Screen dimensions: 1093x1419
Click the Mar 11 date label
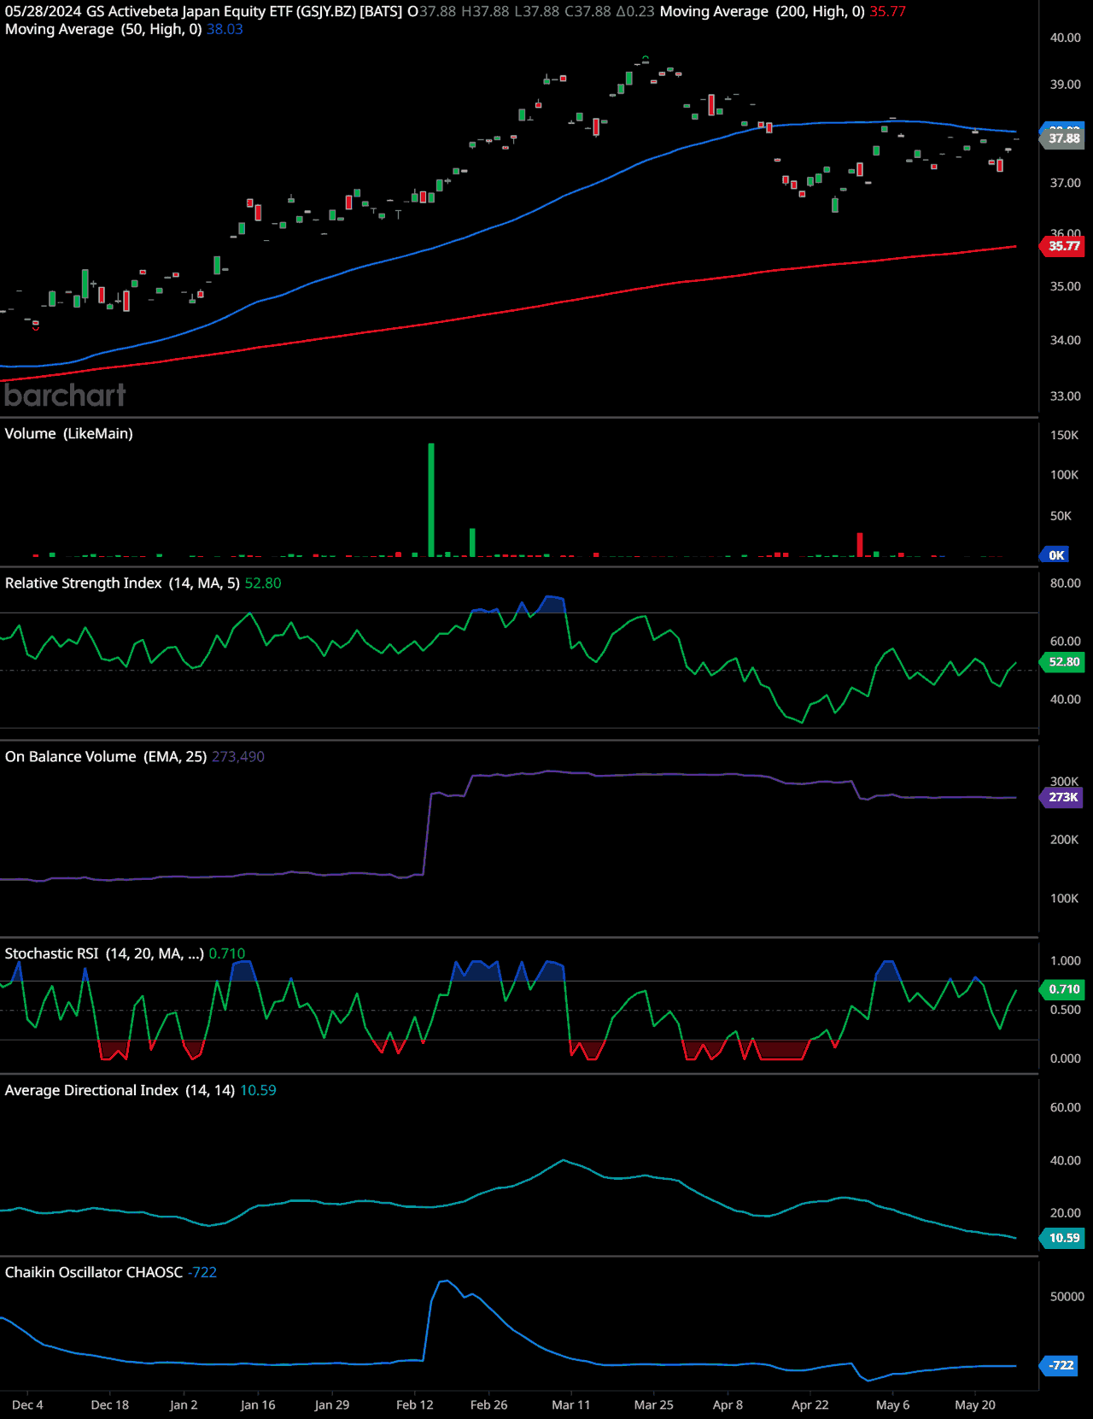click(x=571, y=1404)
